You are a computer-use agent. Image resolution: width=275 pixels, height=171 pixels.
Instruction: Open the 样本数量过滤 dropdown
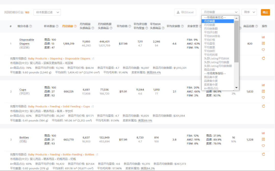[x=47, y=12]
